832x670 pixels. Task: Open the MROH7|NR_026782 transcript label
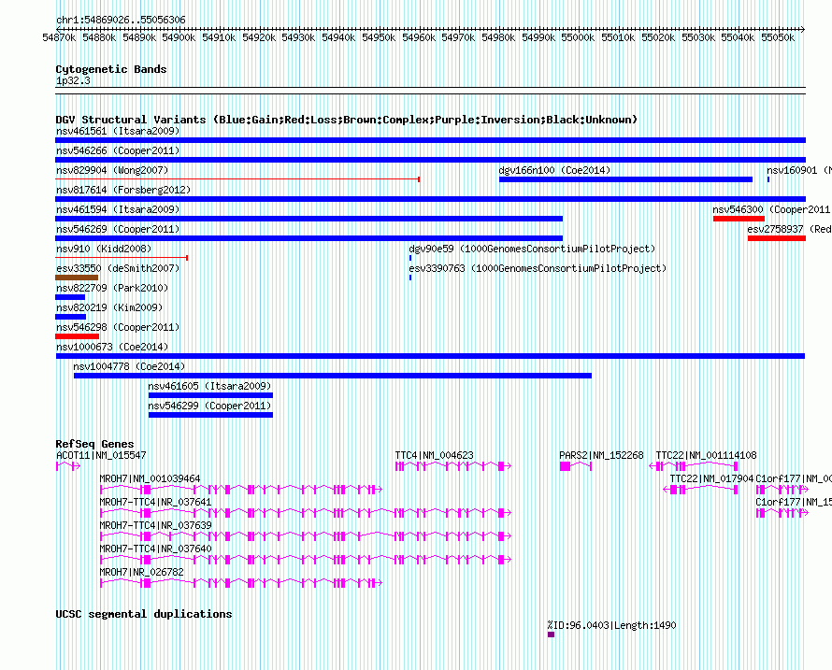pos(142,572)
